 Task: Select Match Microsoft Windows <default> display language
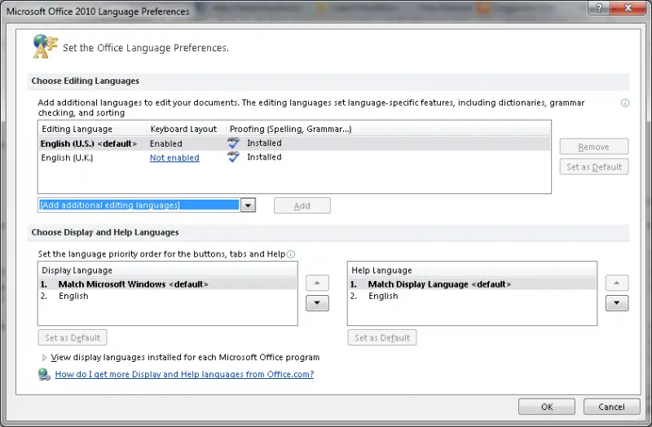pyautogui.click(x=168, y=284)
